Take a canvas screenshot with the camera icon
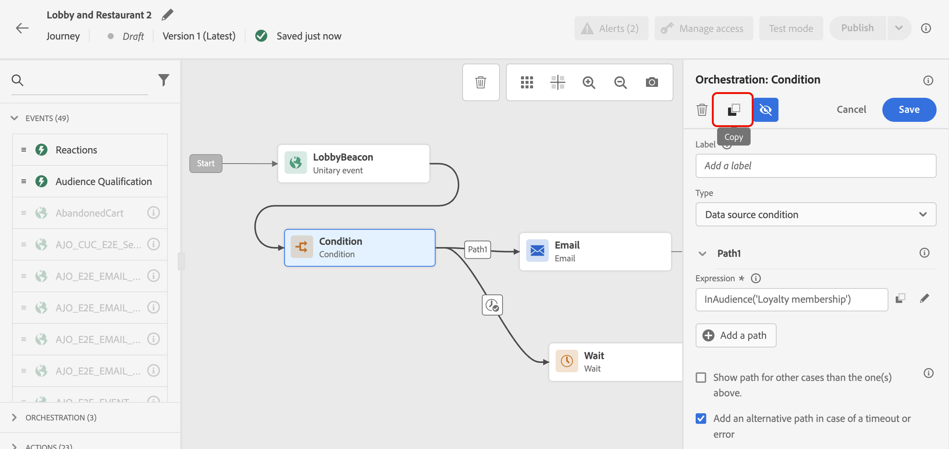Viewport: 949px width, 449px height. pyautogui.click(x=652, y=82)
